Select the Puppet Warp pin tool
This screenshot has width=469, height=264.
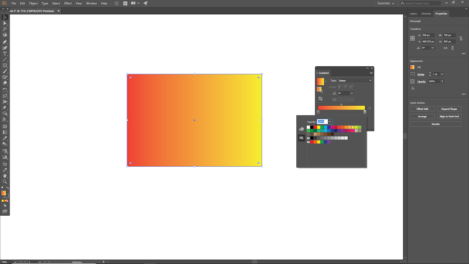(x=5, y=108)
